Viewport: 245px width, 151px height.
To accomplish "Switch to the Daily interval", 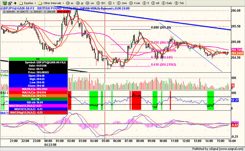I will pos(167,3).
